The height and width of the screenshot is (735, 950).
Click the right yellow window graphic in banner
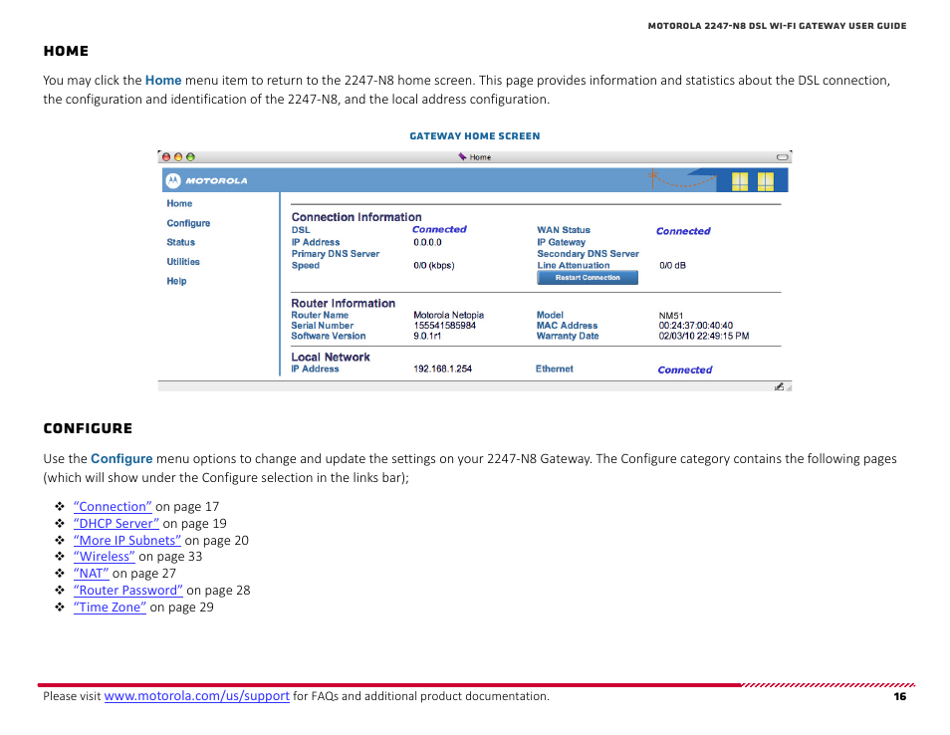[765, 182]
